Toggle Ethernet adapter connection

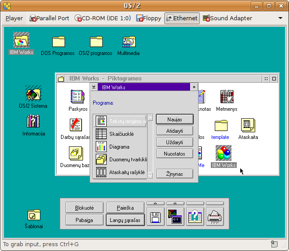coord(182,18)
